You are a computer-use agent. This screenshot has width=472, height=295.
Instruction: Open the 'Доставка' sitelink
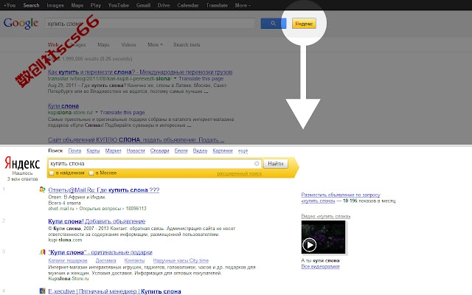click(105, 260)
